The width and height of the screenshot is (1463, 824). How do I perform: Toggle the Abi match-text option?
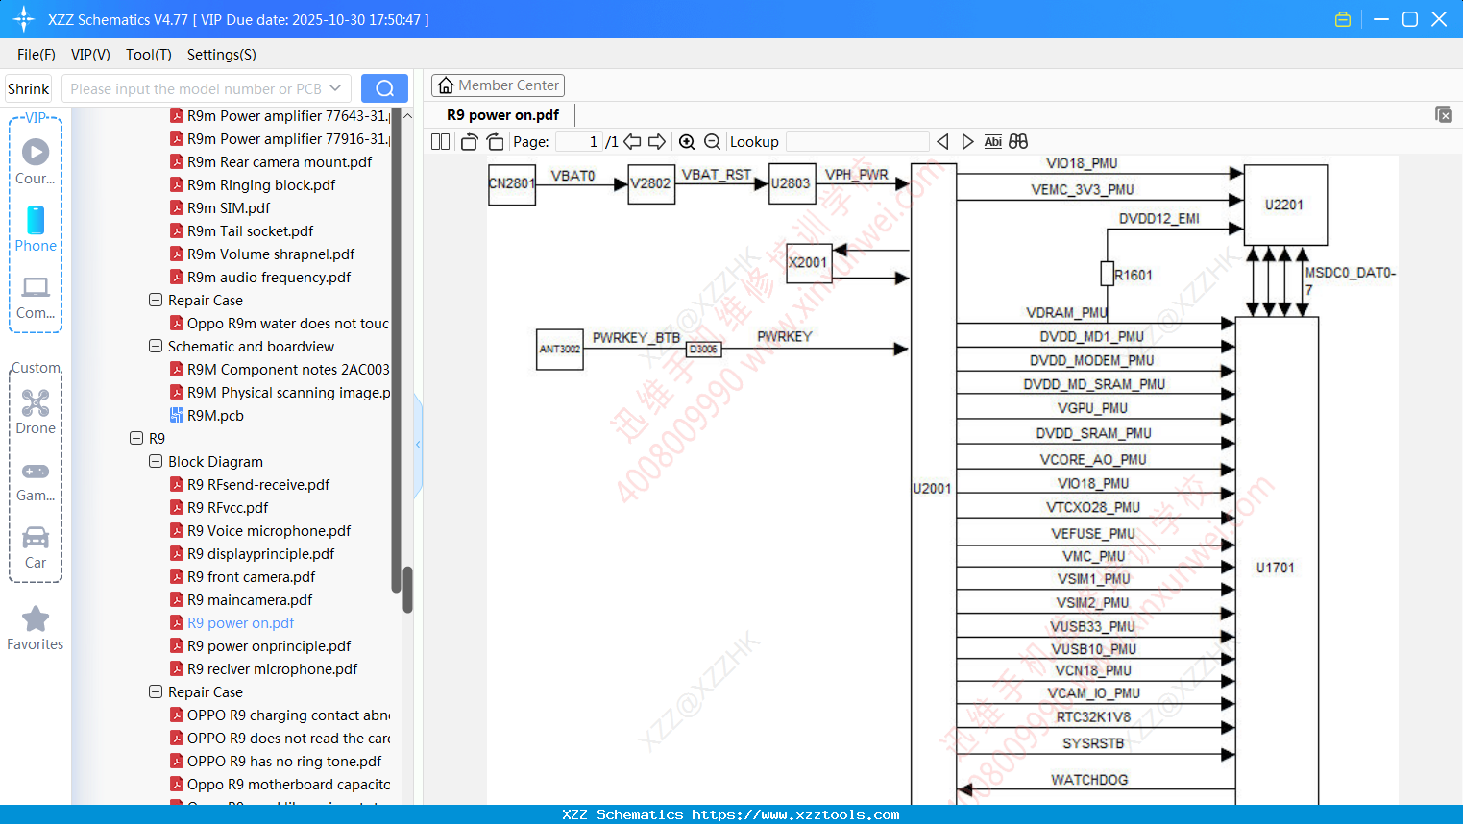tap(993, 142)
